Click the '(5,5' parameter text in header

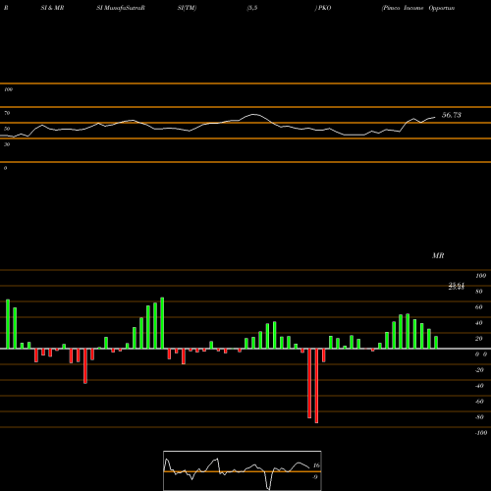252,8
